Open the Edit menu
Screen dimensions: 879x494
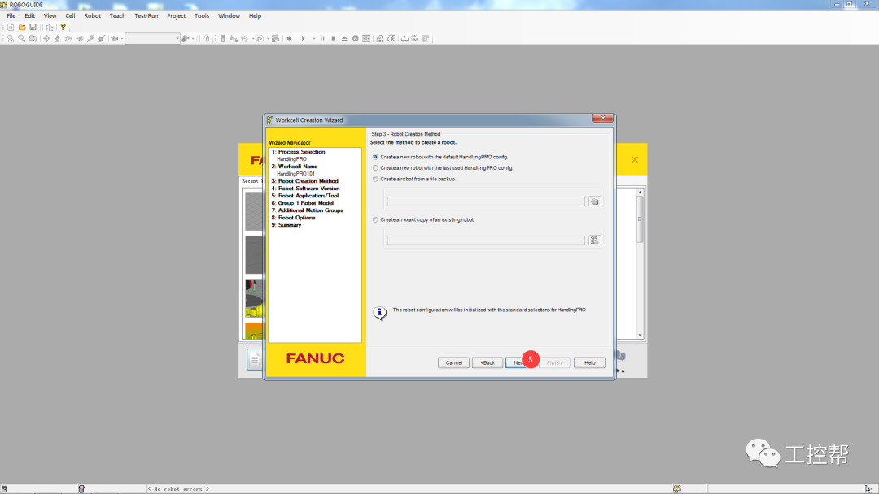[x=30, y=15]
